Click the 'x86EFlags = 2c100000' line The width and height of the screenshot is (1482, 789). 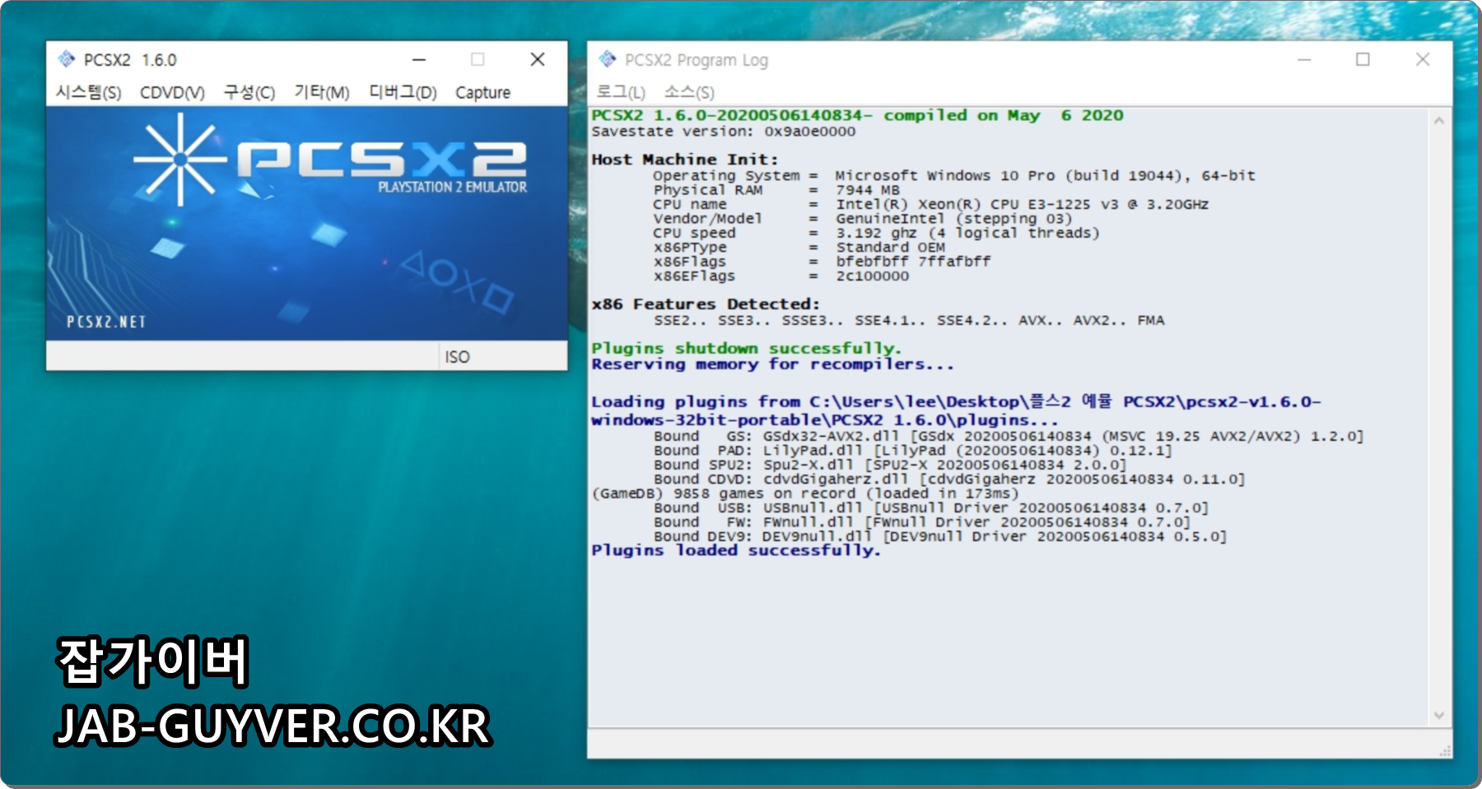781,276
